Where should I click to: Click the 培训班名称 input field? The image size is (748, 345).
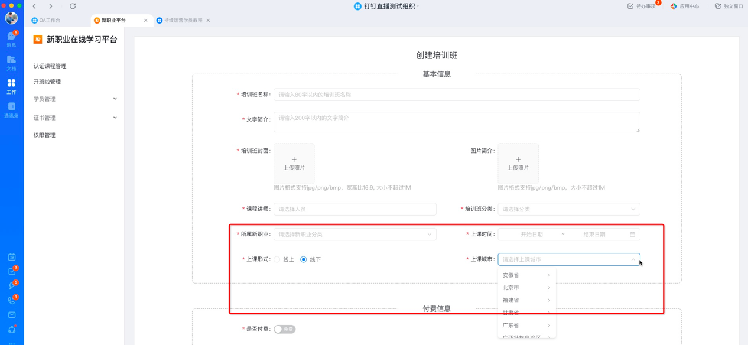(x=456, y=95)
